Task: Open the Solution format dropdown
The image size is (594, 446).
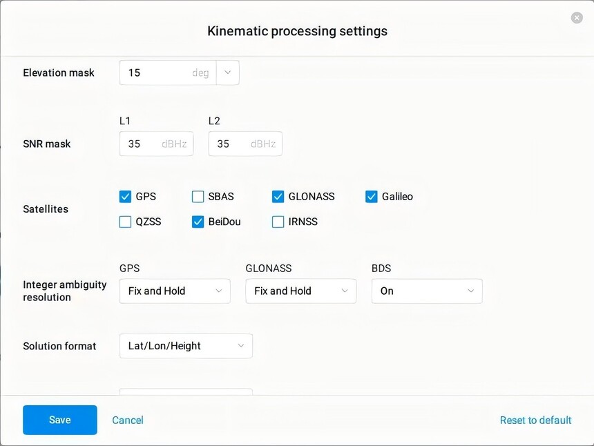Action: tap(186, 346)
